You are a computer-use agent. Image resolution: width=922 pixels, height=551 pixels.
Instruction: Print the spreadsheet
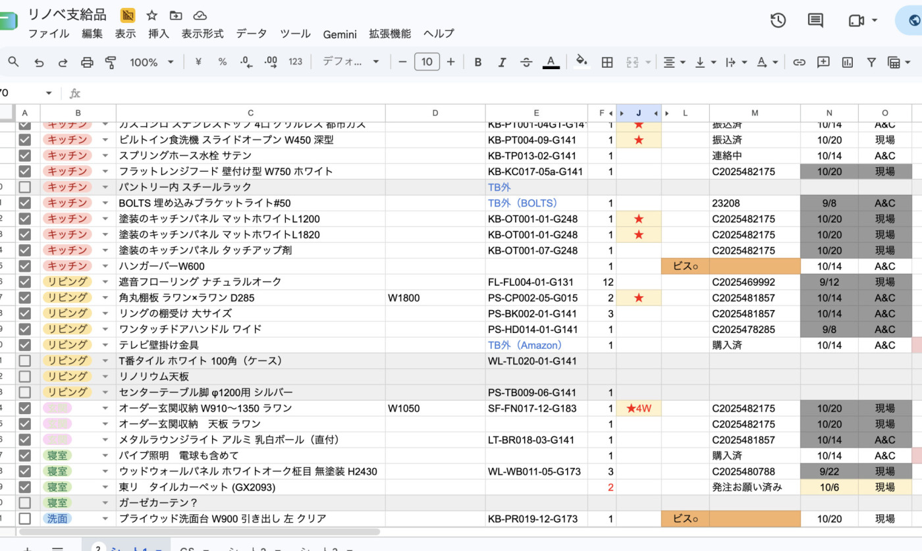click(x=87, y=62)
